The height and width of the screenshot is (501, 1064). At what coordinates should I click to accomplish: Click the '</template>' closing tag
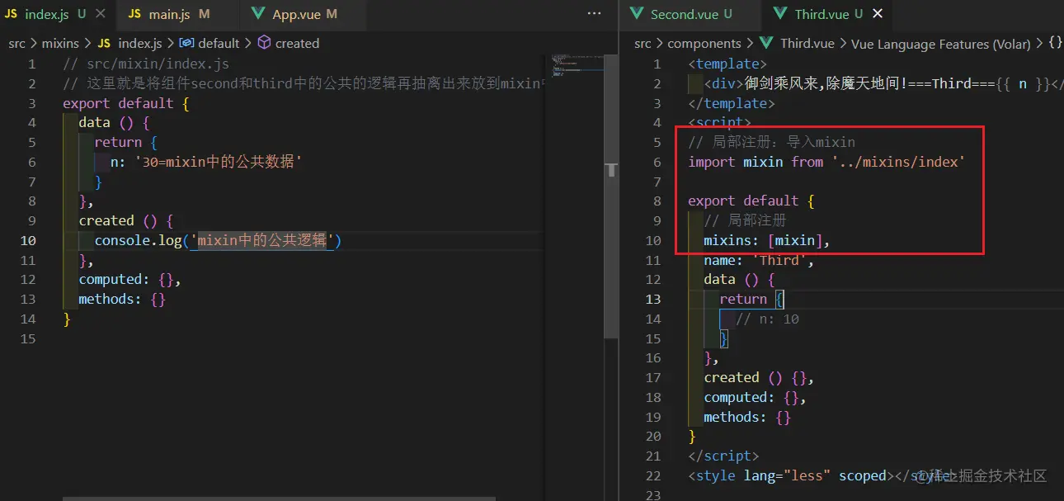[x=732, y=103]
